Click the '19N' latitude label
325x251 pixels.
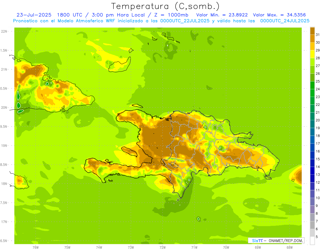tap(4, 146)
